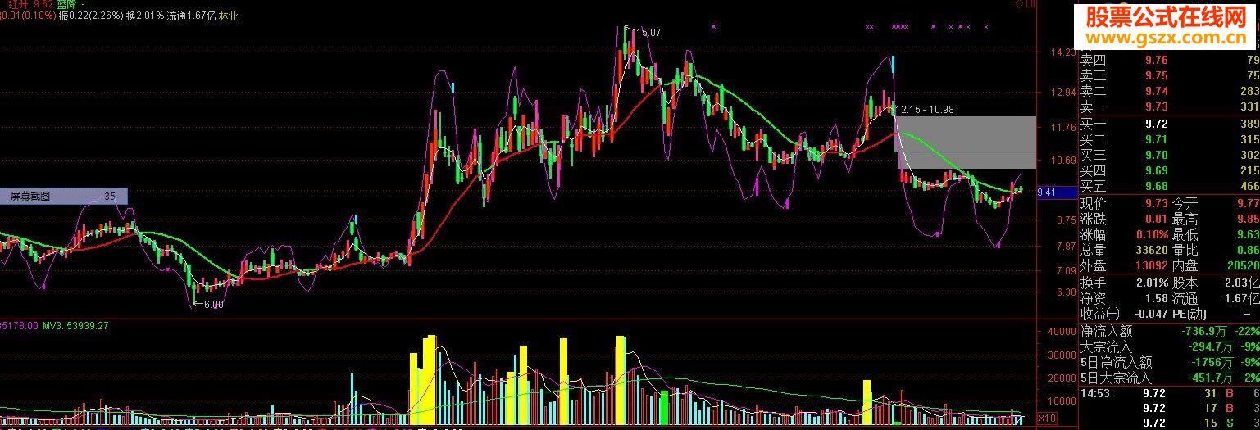Click the 6.00 low price label
Image resolution: width=1260 pixels, height=430 pixels.
(x=212, y=305)
